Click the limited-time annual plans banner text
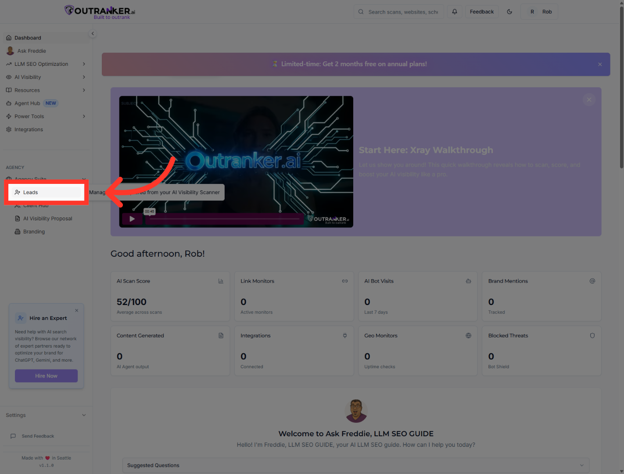The width and height of the screenshot is (624, 474). pyautogui.click(x=354, y=64)
